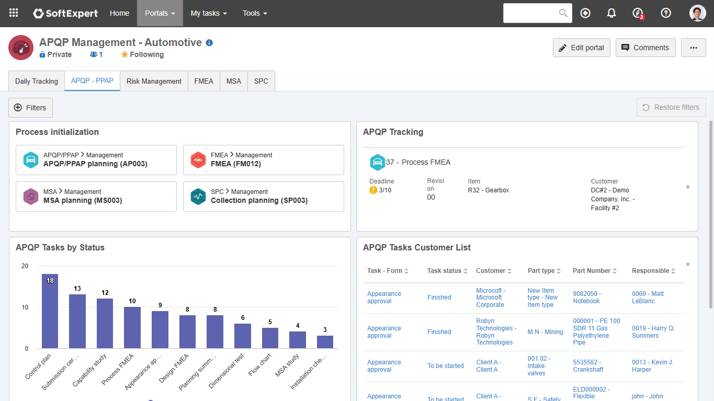Click the followers count people icon
The height and width of the screenshot is (401, 714).
pyautogui.click(x=94, y=54)
